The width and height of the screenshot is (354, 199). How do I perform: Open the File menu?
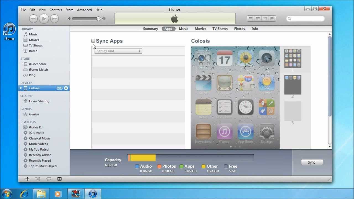23,10
